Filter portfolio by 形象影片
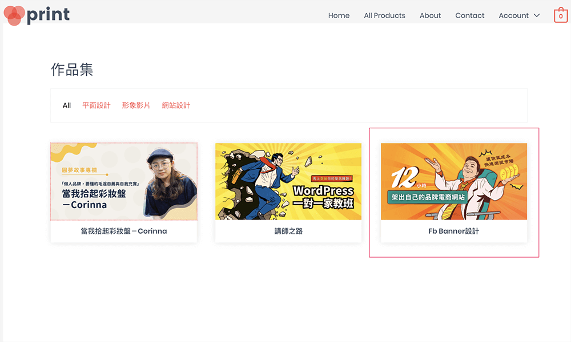571x342 pixels. pyautogui.click(x=136, y=105)
